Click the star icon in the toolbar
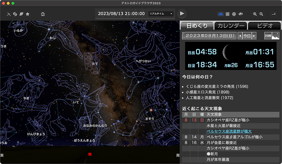This screenshot has width=282, height=164. pyautogui.click(x=27, y=14)
